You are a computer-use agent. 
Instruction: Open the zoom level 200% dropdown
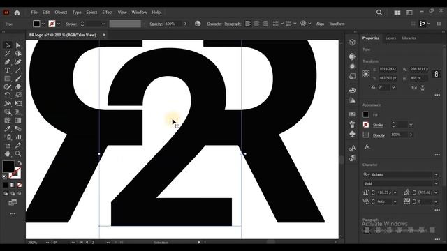pos(47,243)
